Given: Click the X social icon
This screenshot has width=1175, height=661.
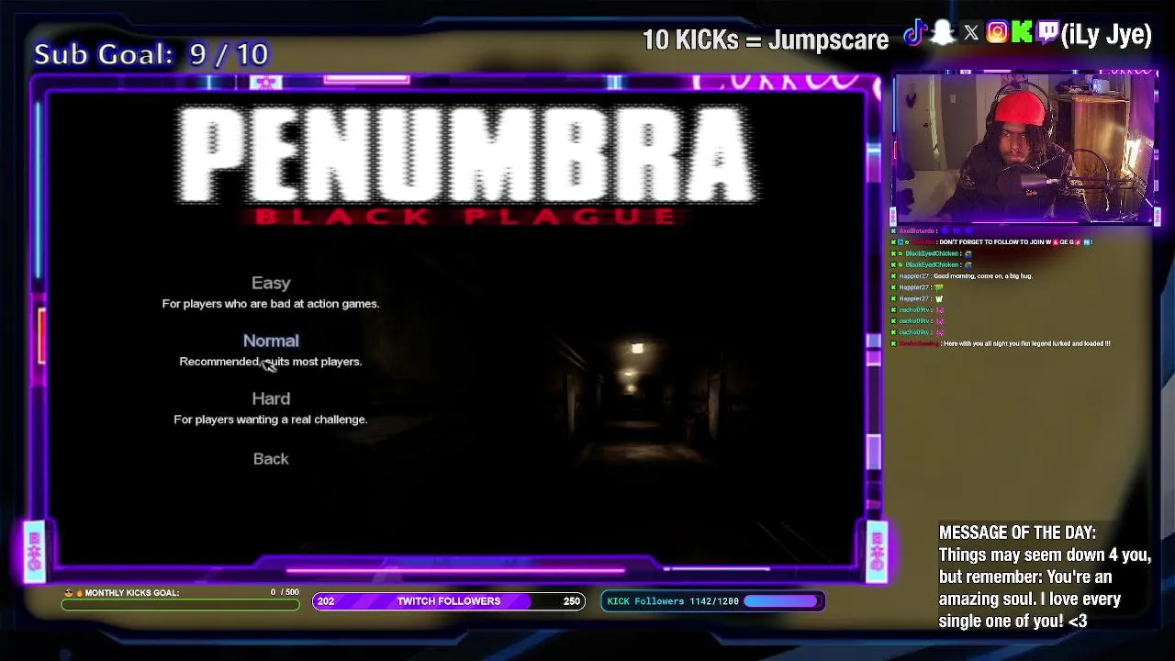Looking at the screenshot, I should (971, 34).
